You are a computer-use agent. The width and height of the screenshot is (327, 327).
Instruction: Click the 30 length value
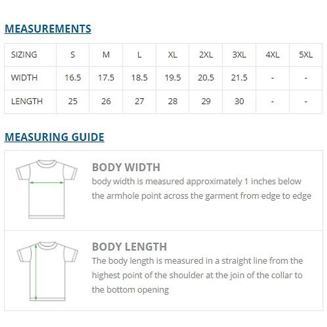click(x=239, y=101)
